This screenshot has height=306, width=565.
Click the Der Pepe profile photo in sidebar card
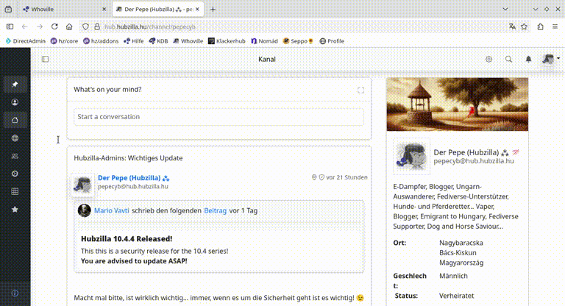[411, 156]
